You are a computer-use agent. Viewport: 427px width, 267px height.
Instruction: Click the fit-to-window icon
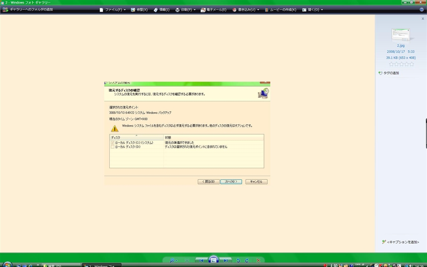pos(187,260)
